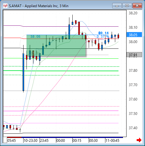Click the 05:45 time axis label
145x146 pixels.
(12, 141)
